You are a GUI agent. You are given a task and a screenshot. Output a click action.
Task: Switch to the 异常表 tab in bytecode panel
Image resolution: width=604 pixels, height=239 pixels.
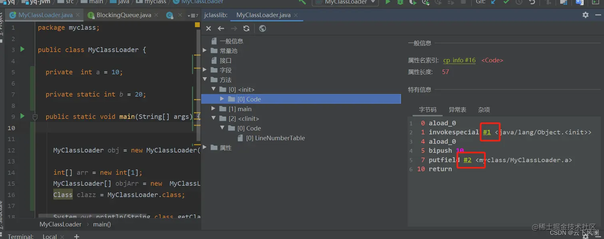tap(457, 109)
